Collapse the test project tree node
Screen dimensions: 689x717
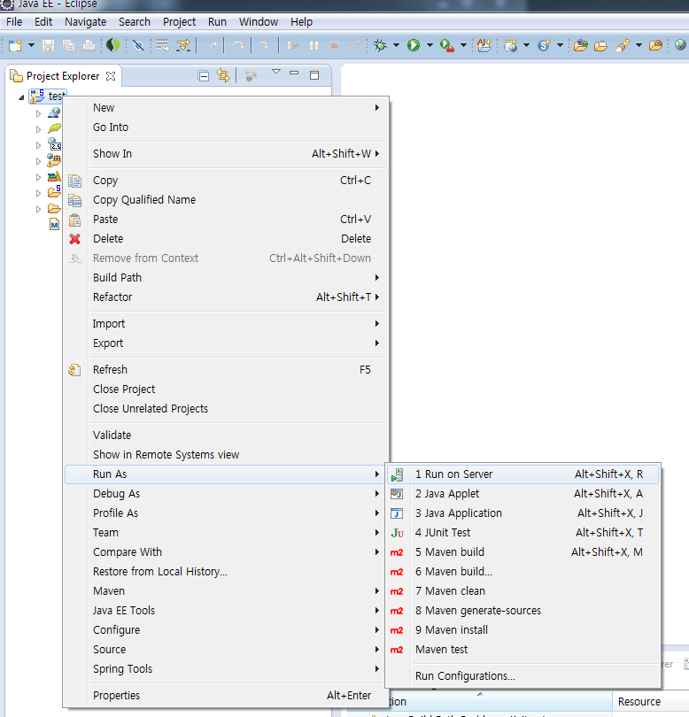coord(21,97)
